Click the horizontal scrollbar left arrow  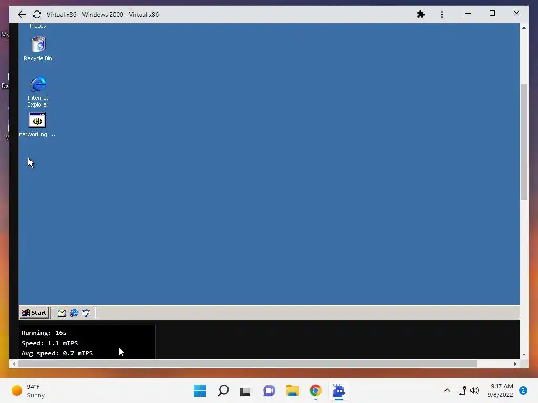13,364
